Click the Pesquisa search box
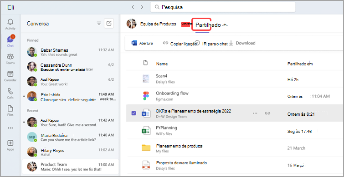Viewport: 344px width, 177px height. point(223,7)
